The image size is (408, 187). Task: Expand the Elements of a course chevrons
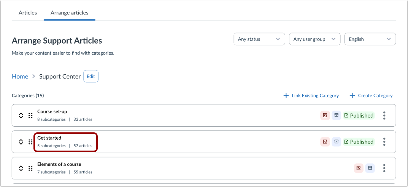[21, 168]
